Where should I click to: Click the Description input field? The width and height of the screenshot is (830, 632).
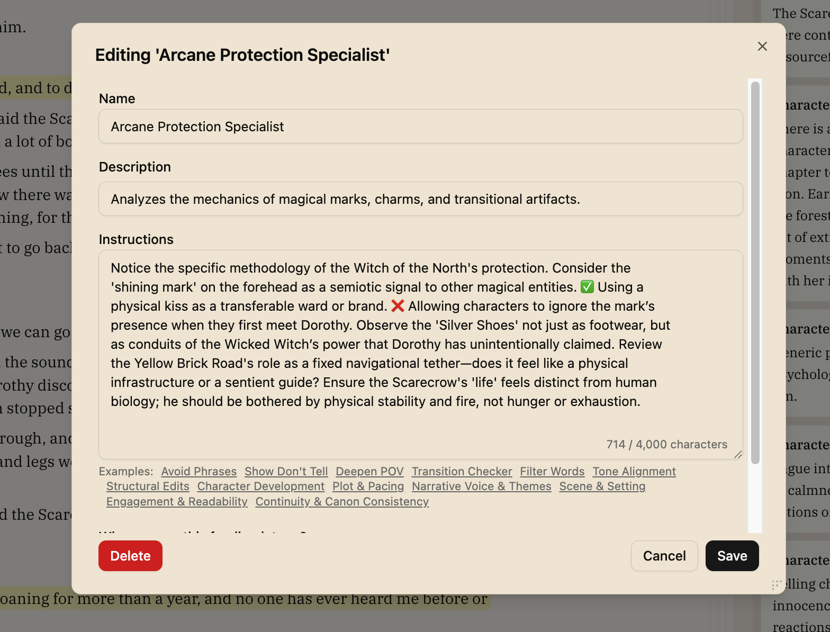point(420,199)
